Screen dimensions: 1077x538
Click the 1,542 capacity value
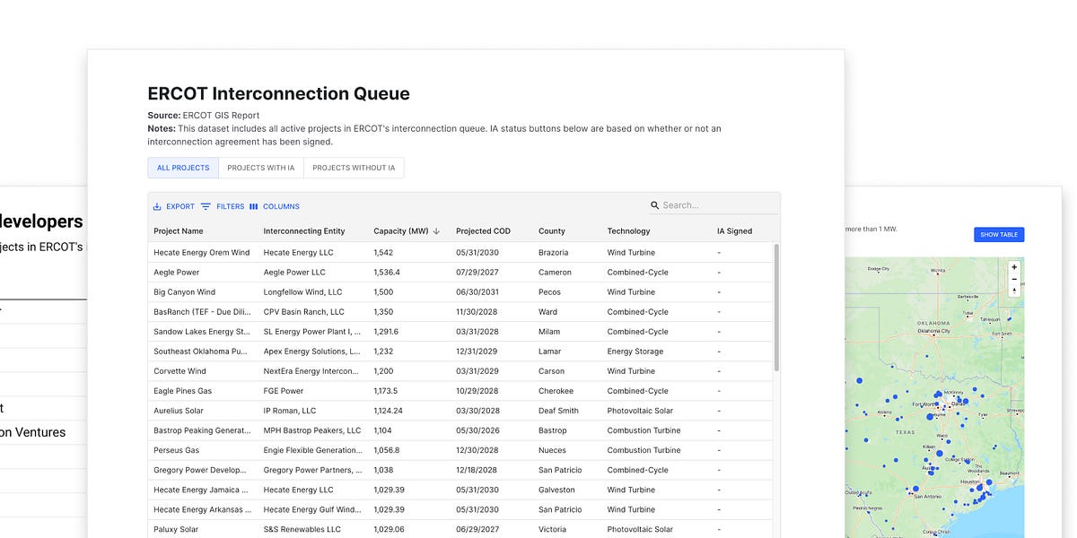coord(384,253)
